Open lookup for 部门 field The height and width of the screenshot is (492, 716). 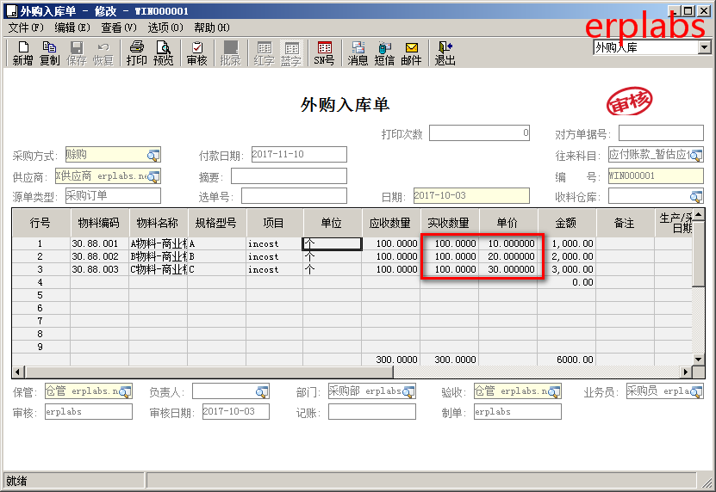point(408,391)
